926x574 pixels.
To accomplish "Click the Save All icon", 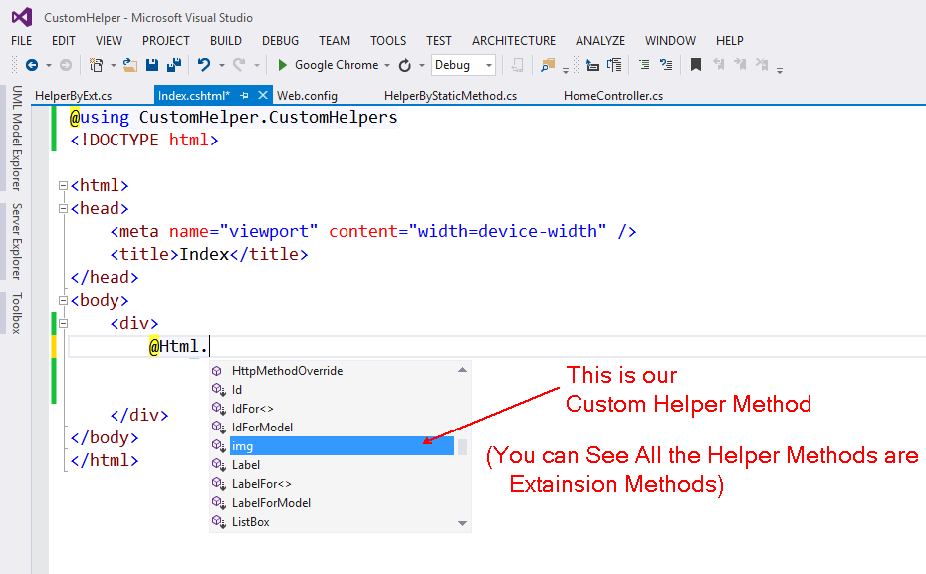I will tap(174, 65).
